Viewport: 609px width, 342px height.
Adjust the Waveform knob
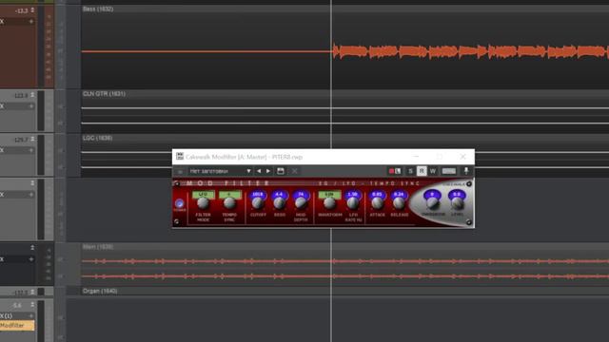[x=329, y=203]
